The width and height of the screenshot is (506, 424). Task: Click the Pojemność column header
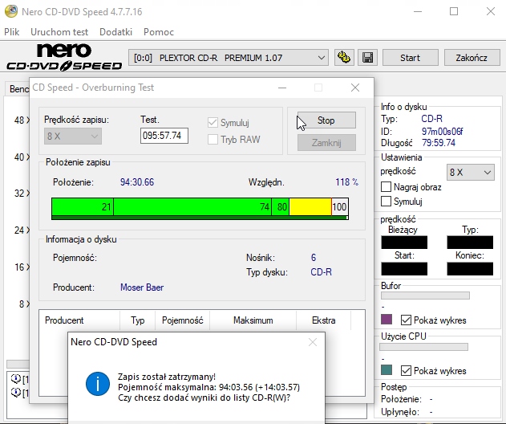point(183,320)
